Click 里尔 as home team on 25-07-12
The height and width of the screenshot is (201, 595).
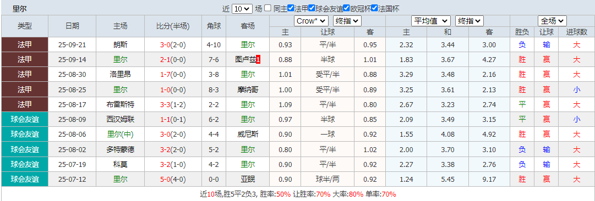pyautogui.click(x=121, y=180)
